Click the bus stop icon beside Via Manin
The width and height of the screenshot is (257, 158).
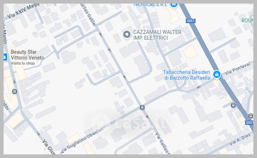14,91
